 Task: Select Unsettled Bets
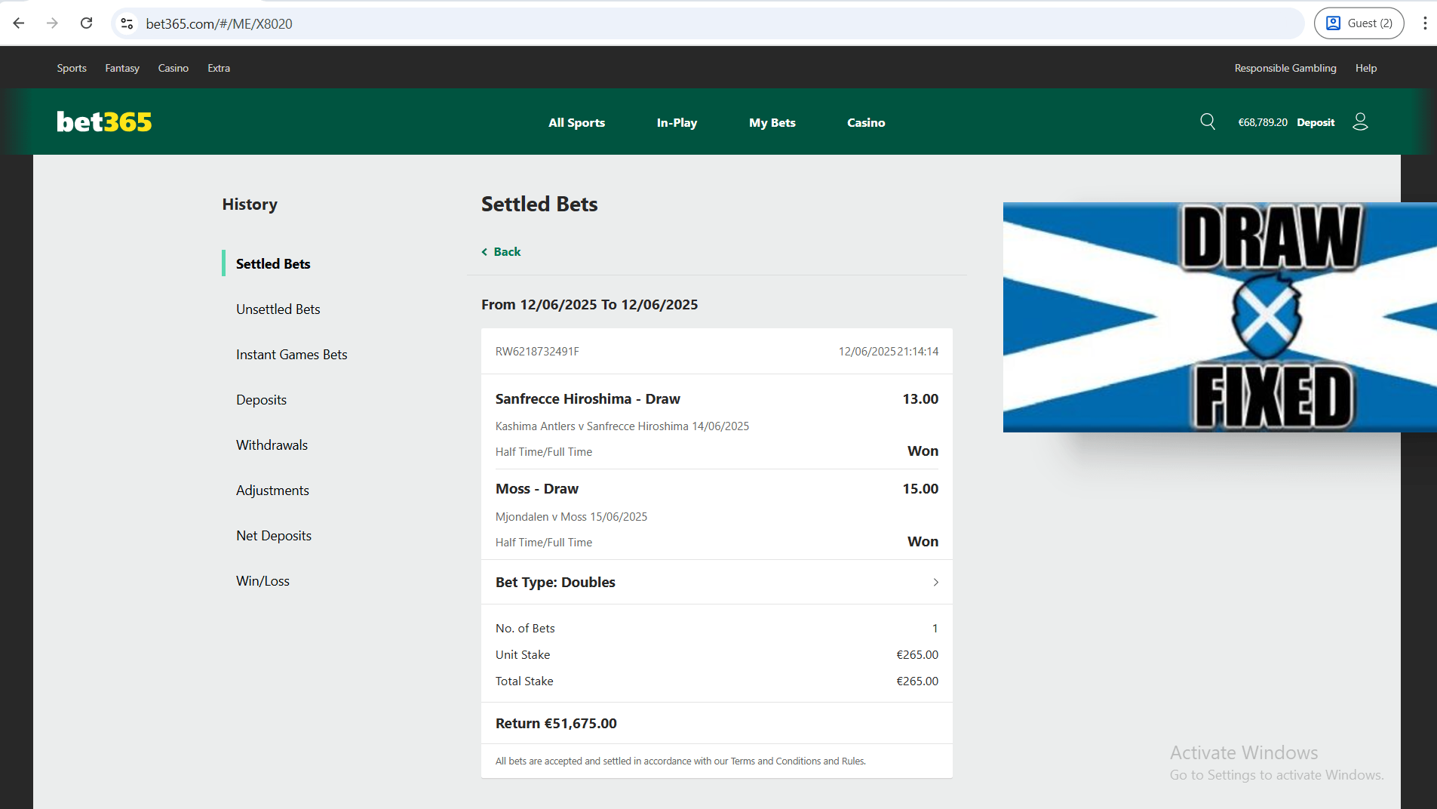pos(278,309)
